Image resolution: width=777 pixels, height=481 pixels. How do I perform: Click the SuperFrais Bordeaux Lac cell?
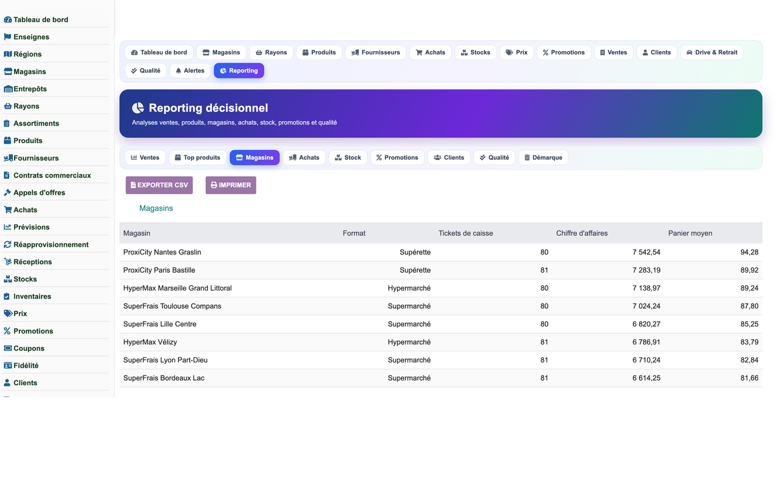point(164,378)
